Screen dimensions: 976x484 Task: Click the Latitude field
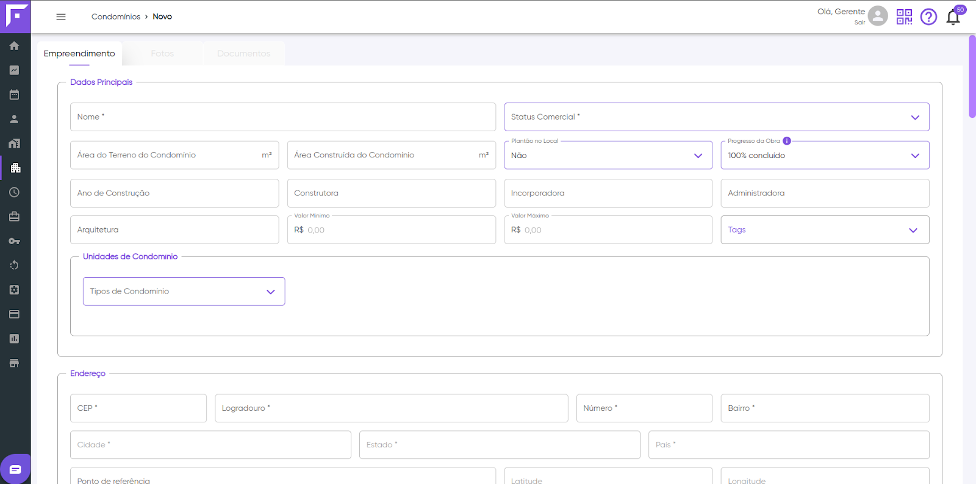pos(608,476)
